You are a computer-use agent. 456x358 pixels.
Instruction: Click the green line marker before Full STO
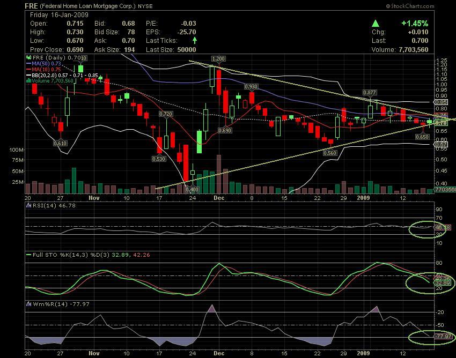[29, 255]
